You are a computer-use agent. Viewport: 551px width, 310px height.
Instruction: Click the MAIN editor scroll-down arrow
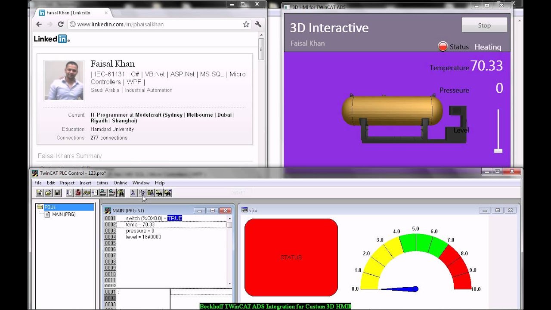pos(230,283)
